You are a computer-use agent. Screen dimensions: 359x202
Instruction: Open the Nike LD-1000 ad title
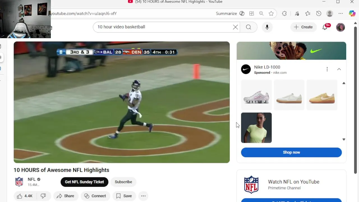(x=267, y=67)
